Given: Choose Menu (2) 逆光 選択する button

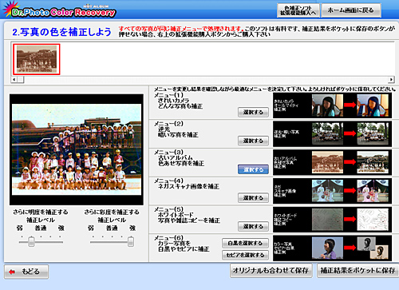Looking at the screenshot, I should pyautogui.click(x=253, y=141).
